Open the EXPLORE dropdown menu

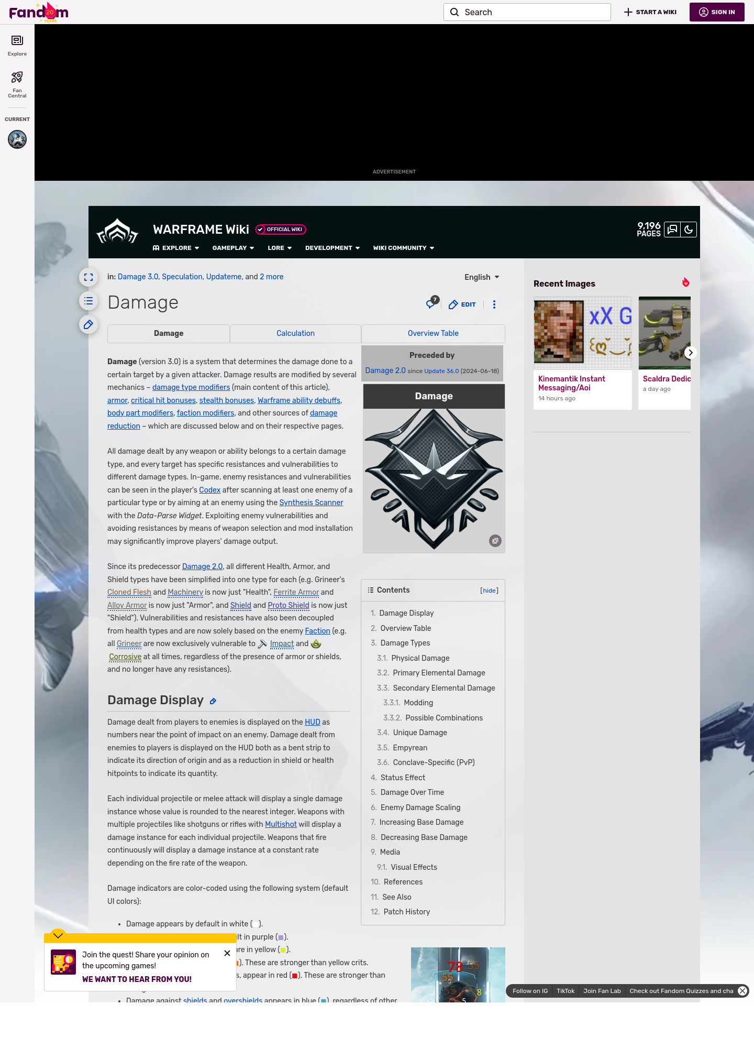(176, 248)
